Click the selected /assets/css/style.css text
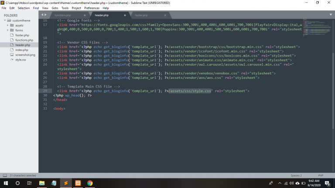335x188 pixels. (x=190, y=91)
